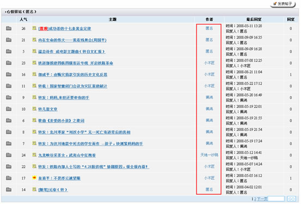Click the folder icon in the popularity 5 row
This screenshot has width=301, height=204.
[9, 51]
